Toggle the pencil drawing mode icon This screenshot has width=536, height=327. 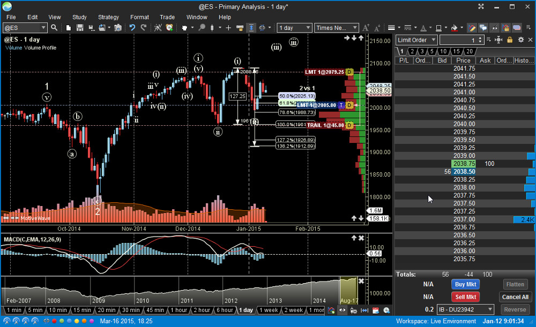(x=472, y=28)
